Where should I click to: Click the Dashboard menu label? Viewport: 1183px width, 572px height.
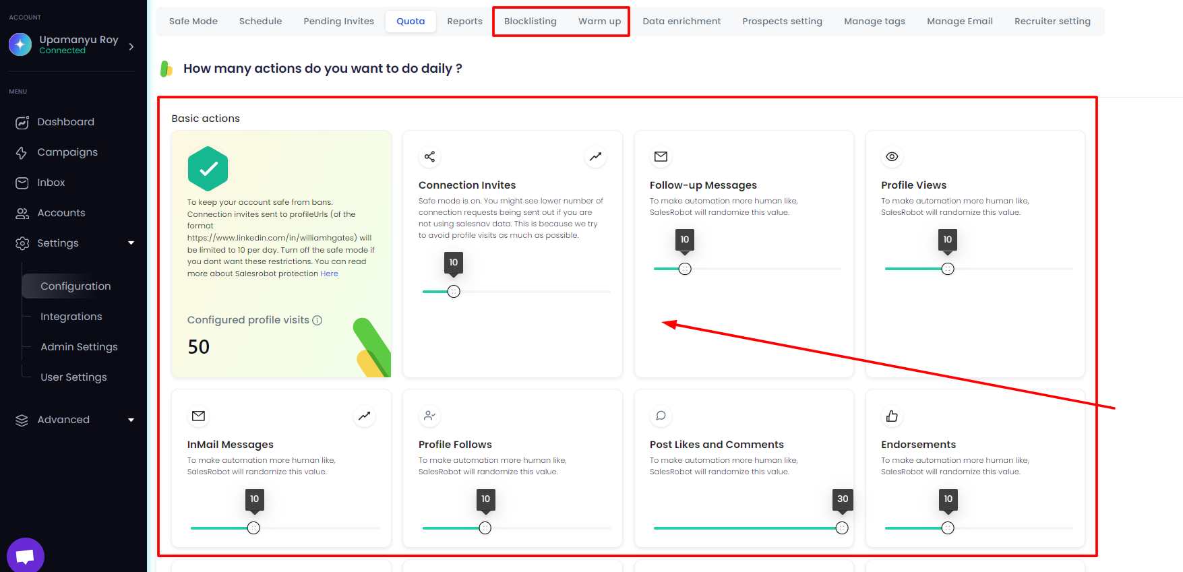66,122
